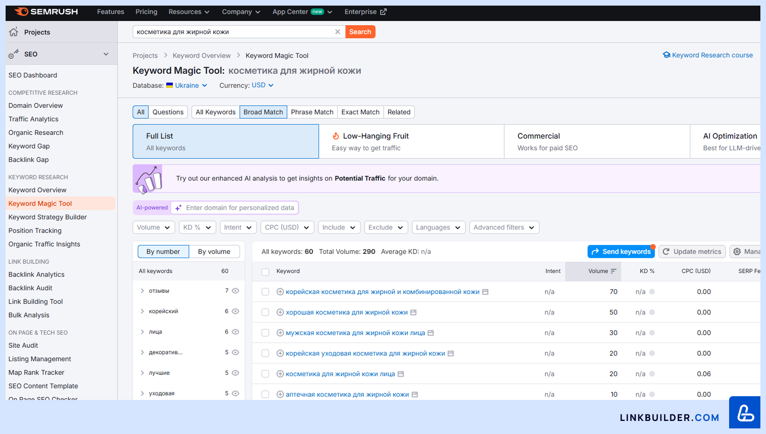Click the Linkbuilder.com logo badge
The height and width of the screenshot is (434, 766).
click(745, 413)
